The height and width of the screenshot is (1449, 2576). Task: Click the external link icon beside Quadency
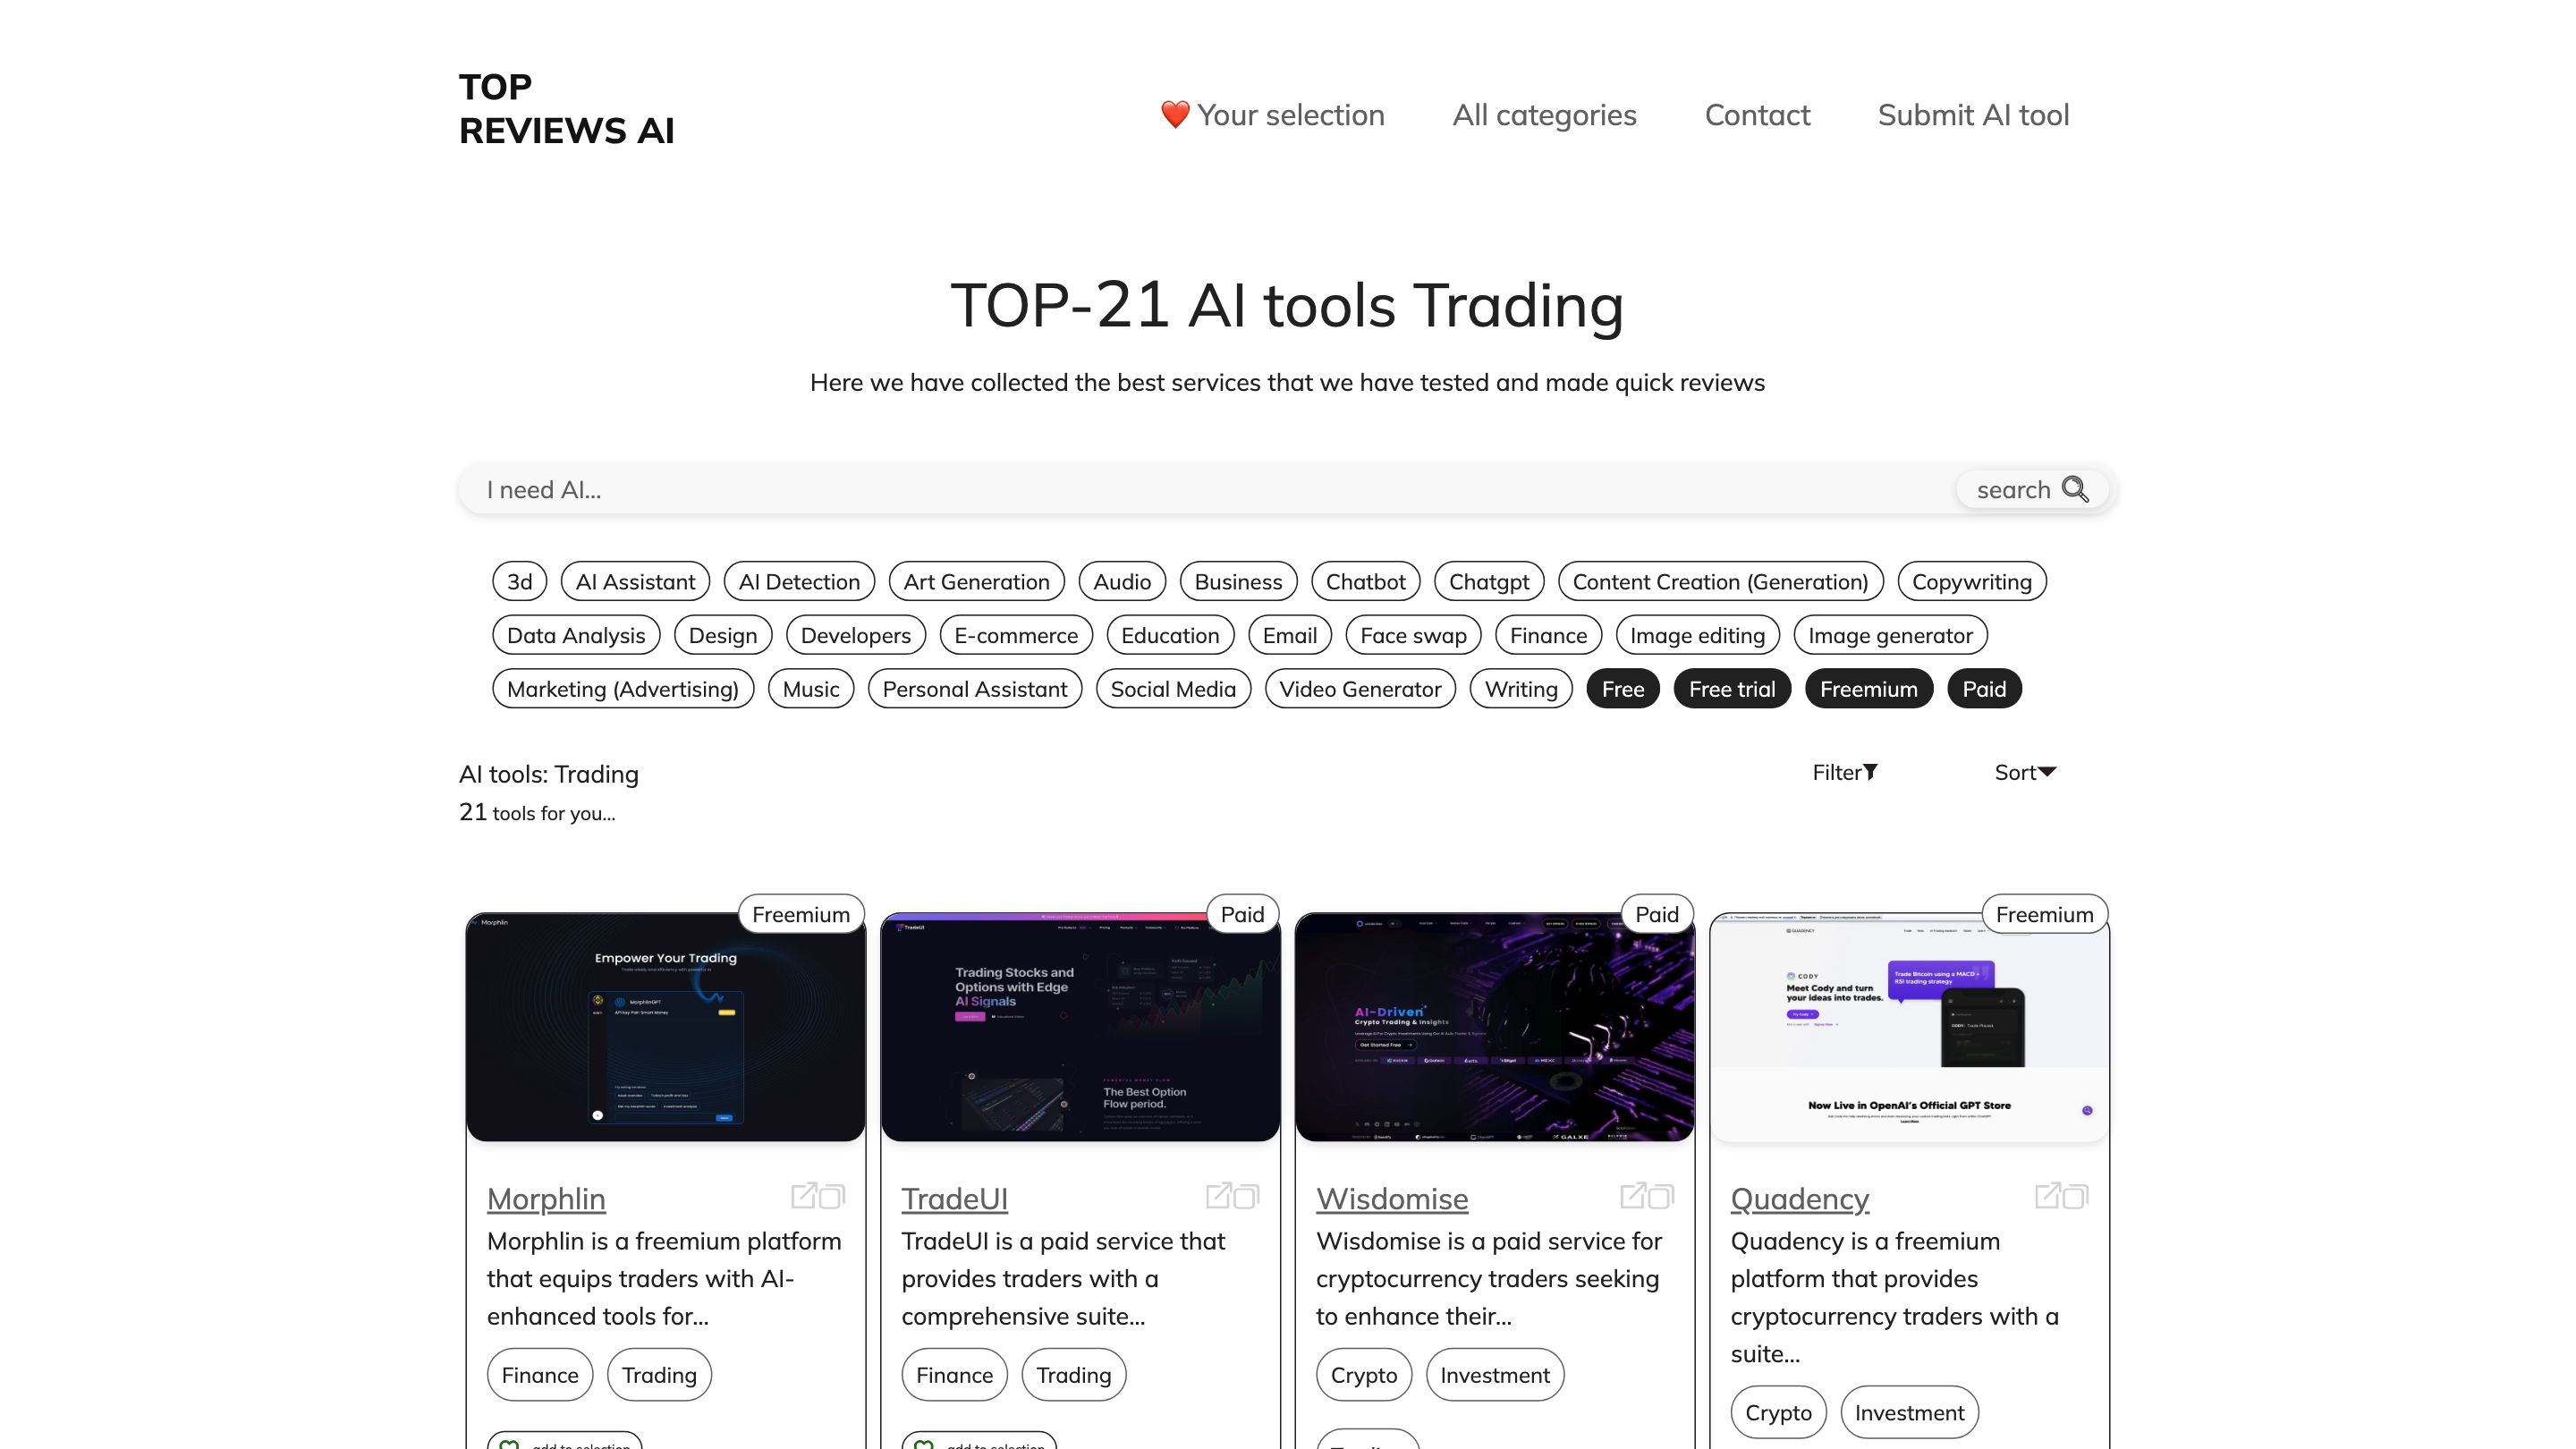[2048, 1195]
